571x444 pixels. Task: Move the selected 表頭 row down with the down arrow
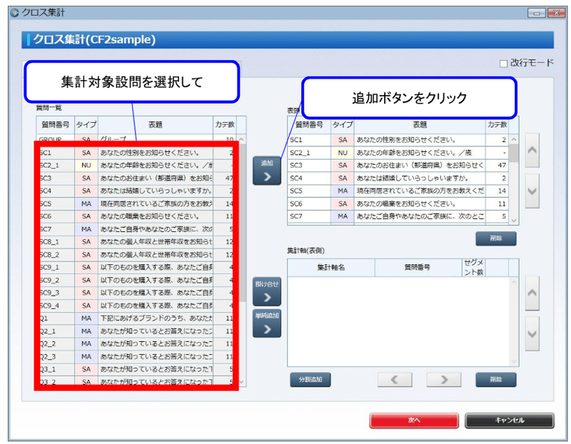click(532, 189)
